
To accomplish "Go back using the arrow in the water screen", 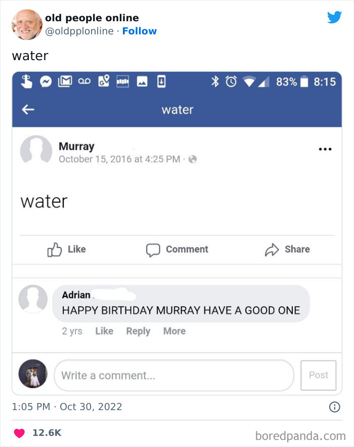I will coord(28,109).
